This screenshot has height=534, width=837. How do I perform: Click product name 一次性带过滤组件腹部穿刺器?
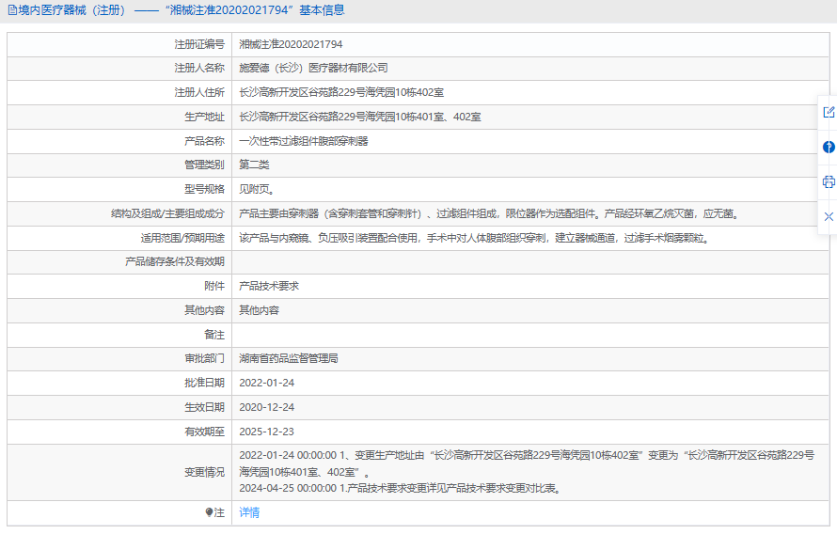point(304,141)
